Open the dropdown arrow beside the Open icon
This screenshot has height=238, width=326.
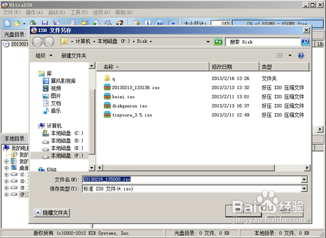(x=24, y=23)
